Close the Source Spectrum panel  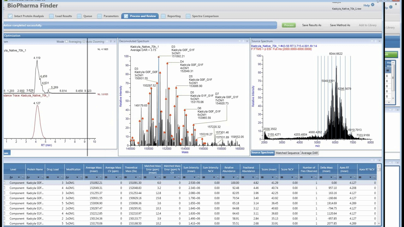click(x=379, y=41)
